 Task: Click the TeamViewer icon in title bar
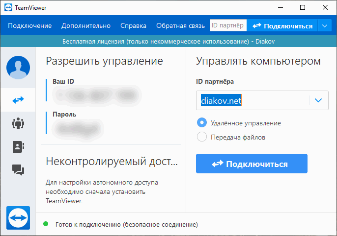[8, 8]
